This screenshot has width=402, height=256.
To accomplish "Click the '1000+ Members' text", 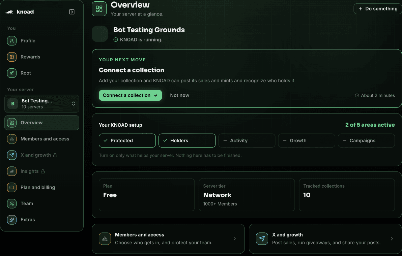I will [220, 204].
